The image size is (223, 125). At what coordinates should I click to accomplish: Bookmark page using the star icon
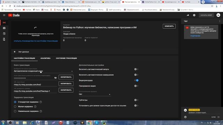212,6
